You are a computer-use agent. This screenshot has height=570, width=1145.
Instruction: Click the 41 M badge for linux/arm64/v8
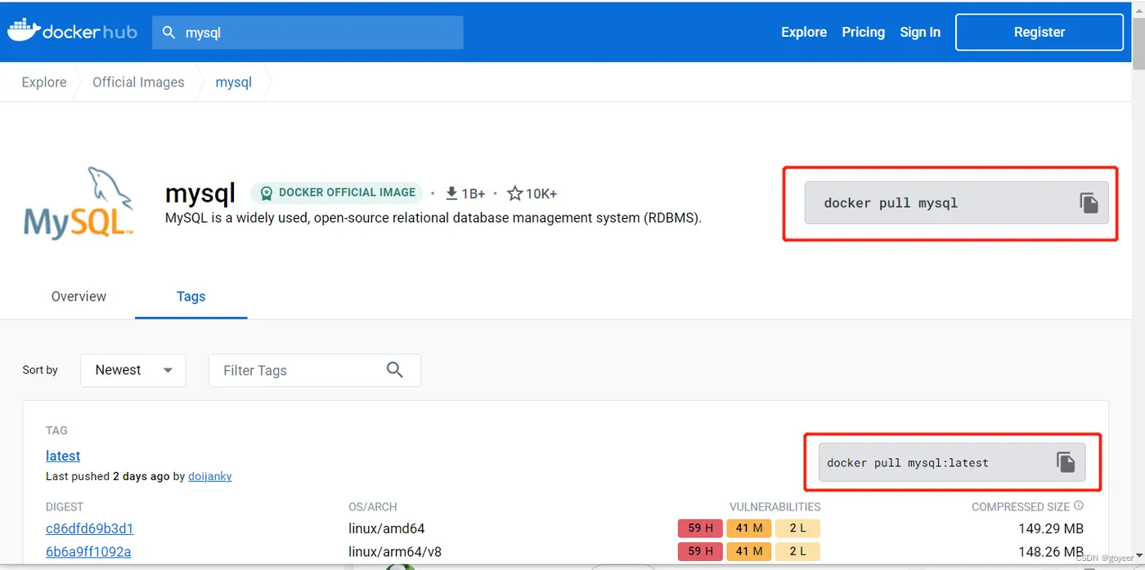click(x=748, y=551)
